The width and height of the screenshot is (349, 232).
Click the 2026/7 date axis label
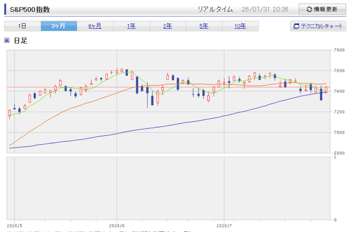tap(224, 226)
